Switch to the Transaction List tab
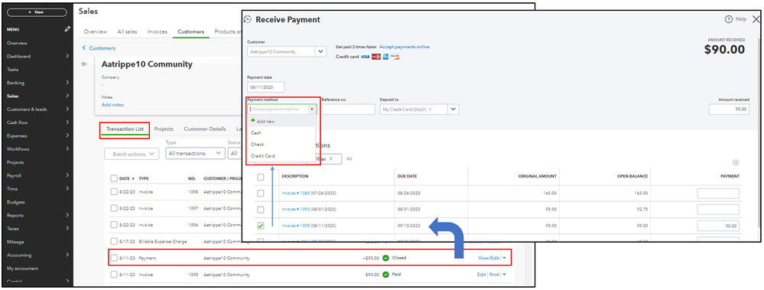This screenshot has width=764, height=290. (x=125, y=129)
